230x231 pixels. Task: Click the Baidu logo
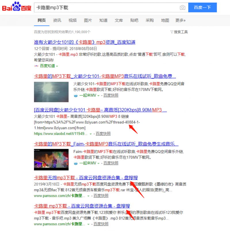click(x=17, y=7)
